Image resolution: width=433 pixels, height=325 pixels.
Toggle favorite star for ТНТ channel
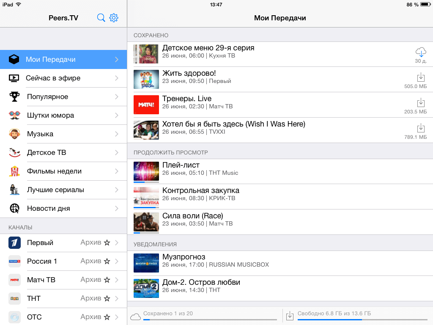tap(107, 298)
